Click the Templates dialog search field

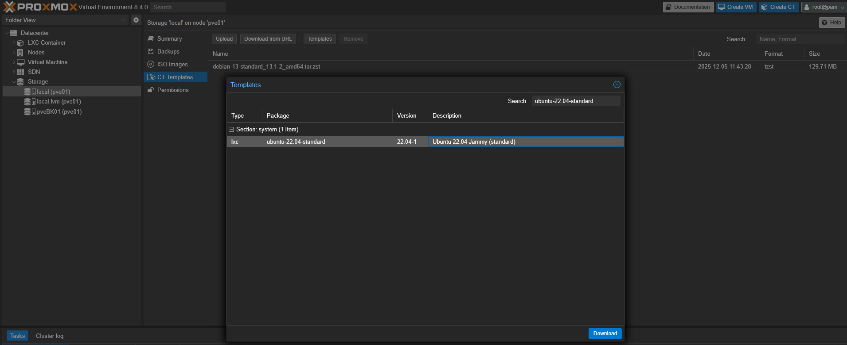575,101
